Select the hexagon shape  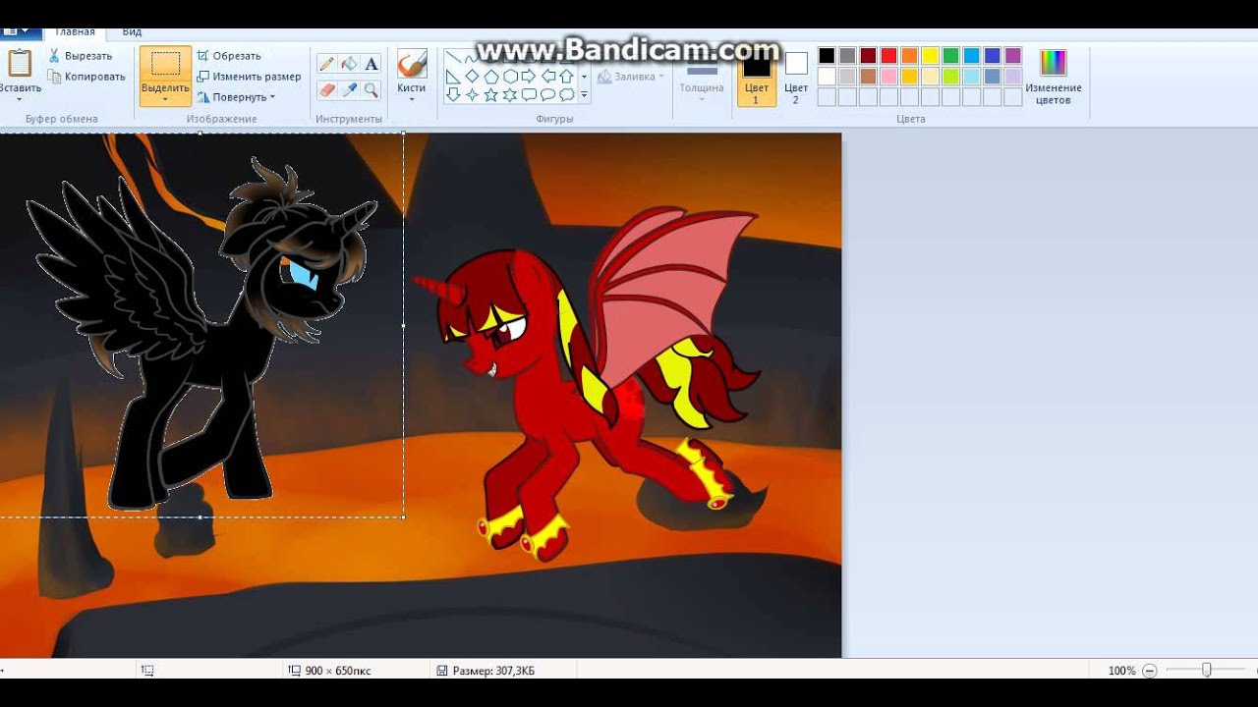pyautogui.click(x=510, y=77)
